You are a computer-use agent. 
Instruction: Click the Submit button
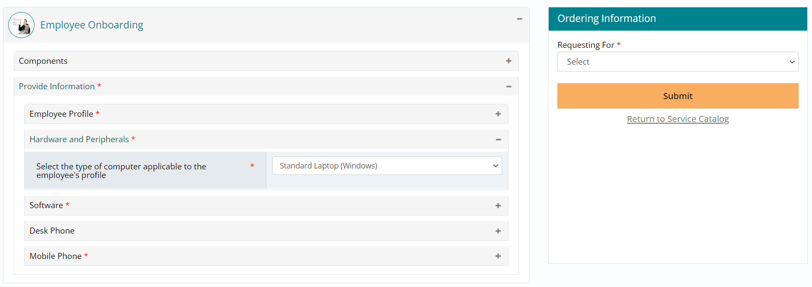point(678,96)
